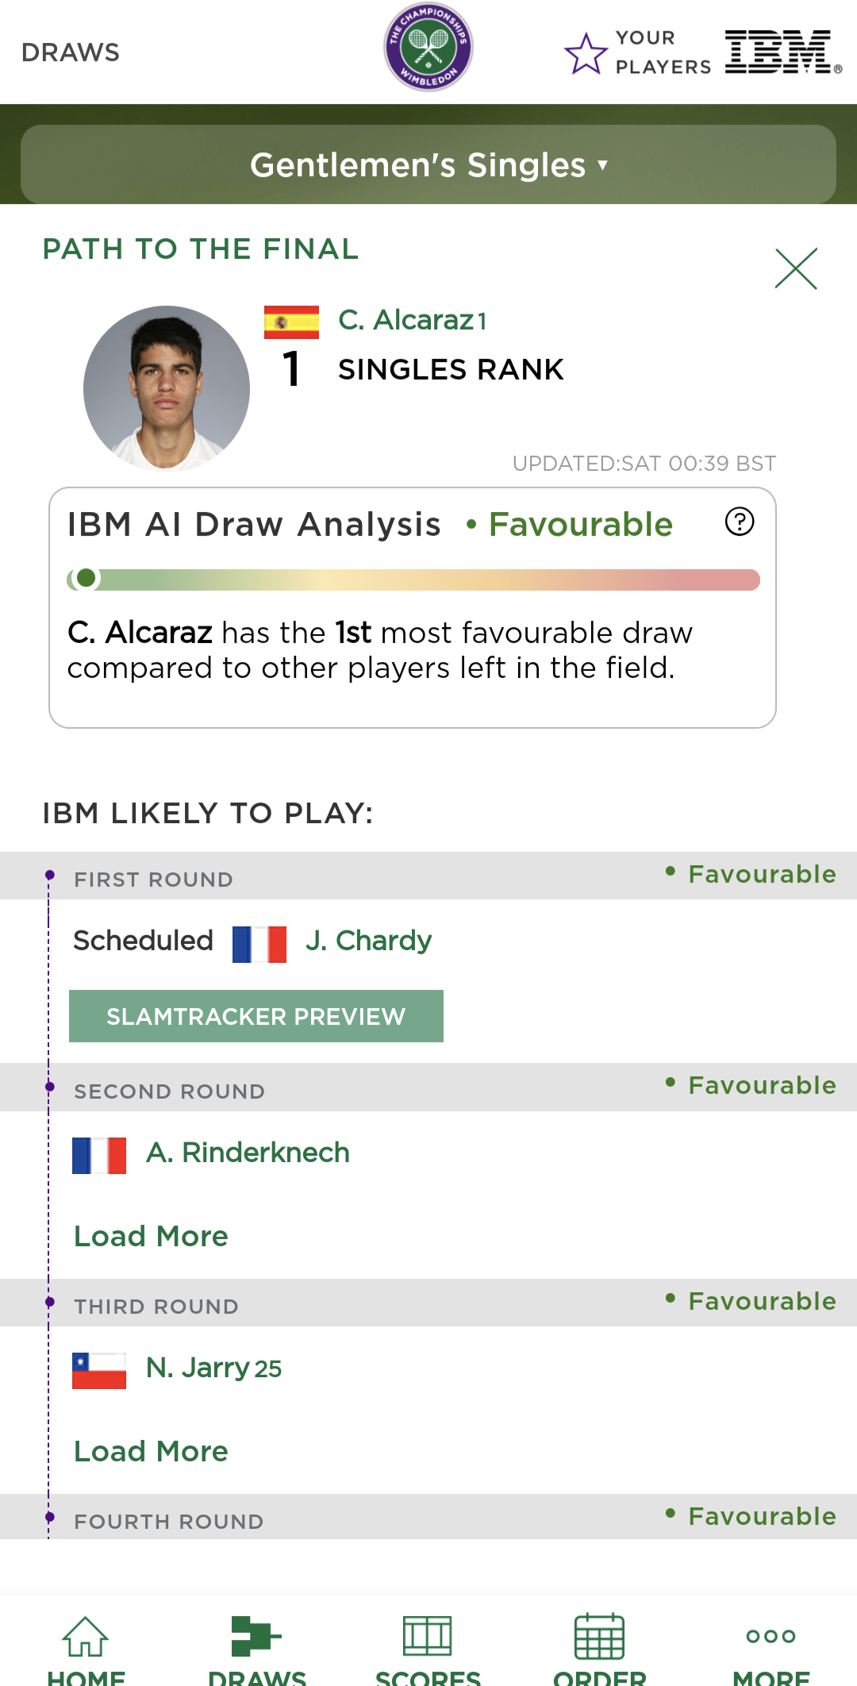
Task: Open Your Players star icon
Action: [586, 53]
